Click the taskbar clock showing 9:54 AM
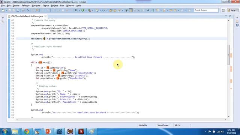This screenshot has height=135, width=240. pyautogui.click(x=231, y=132)
